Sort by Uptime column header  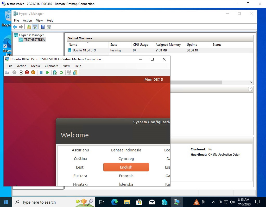tap(198, 45)
